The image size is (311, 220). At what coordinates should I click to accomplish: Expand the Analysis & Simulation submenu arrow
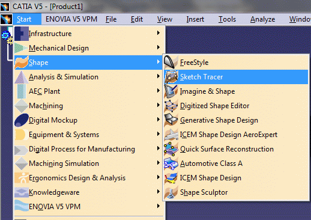pos(159,76)
